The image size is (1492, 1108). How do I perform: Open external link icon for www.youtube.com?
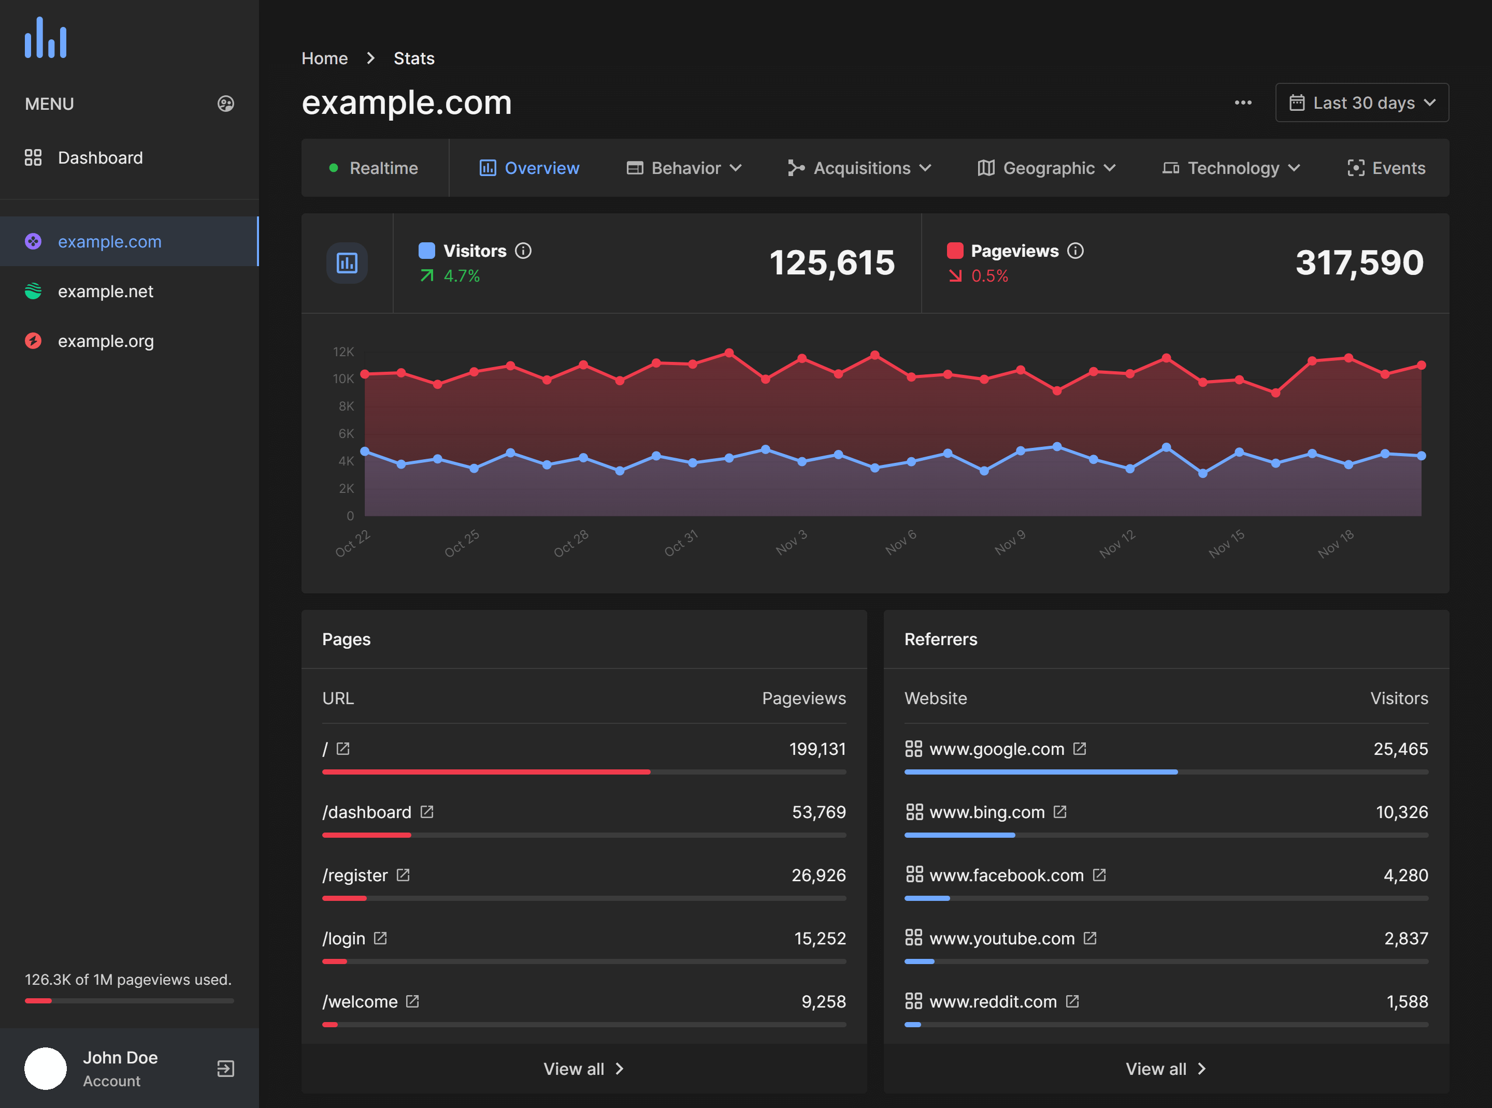click(x=1090, y=938)
